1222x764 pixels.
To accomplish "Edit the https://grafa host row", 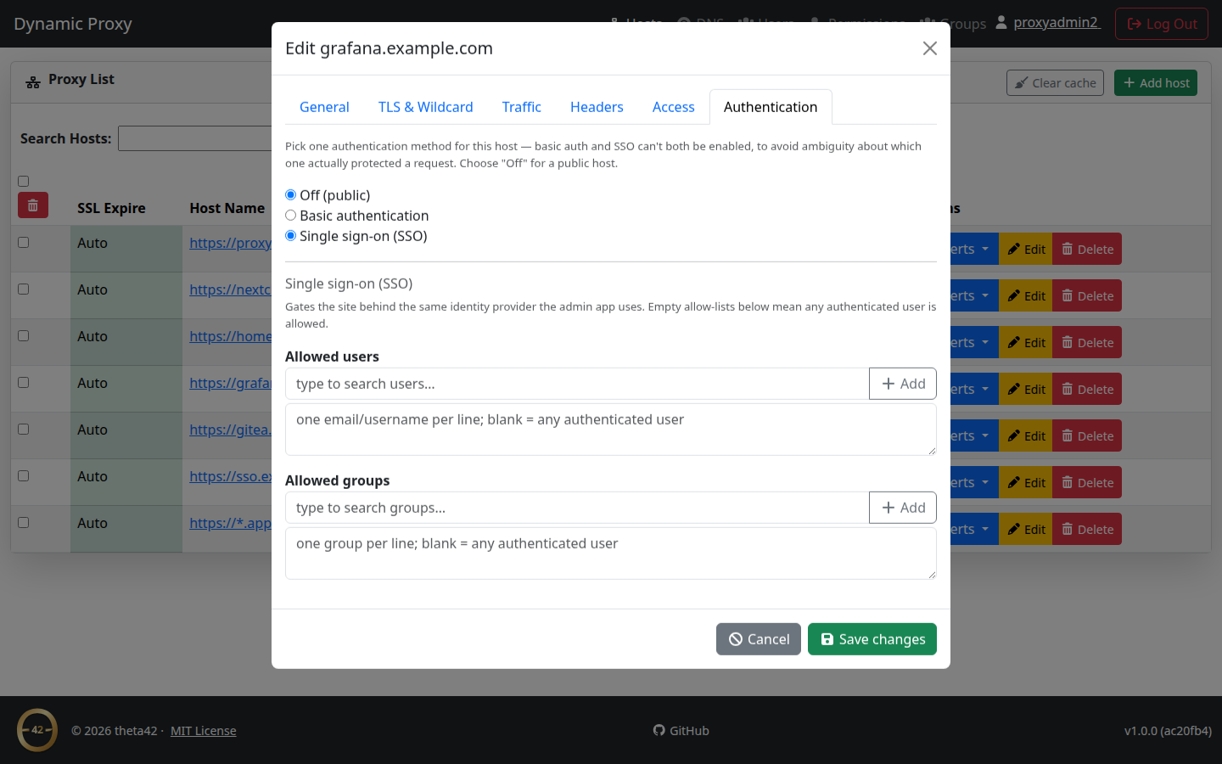I will click(1026, 389).
